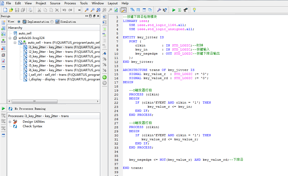The width and height of the screenshot is (288, 176).
Task: Select the i_display hierarchy item
Action: (62, 79)
